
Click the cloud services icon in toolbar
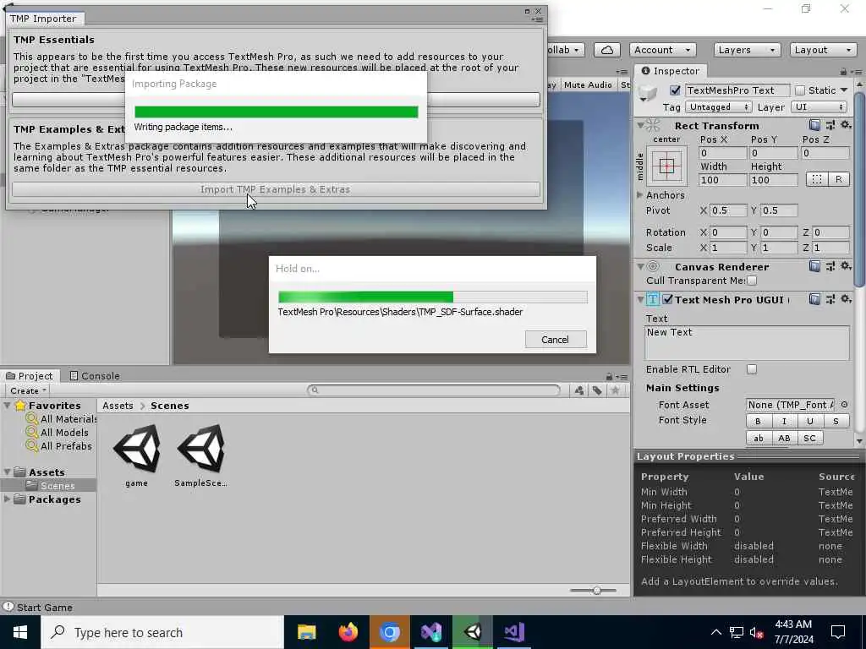[607, 50]
